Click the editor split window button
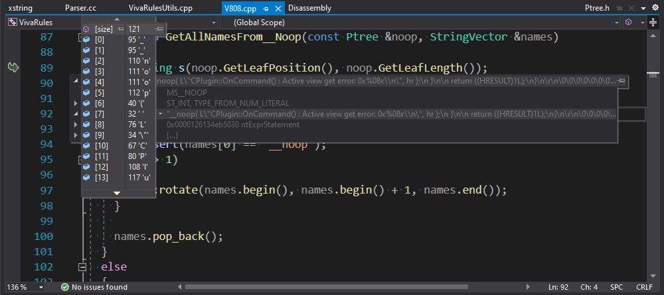 click(x=654, y=23)
